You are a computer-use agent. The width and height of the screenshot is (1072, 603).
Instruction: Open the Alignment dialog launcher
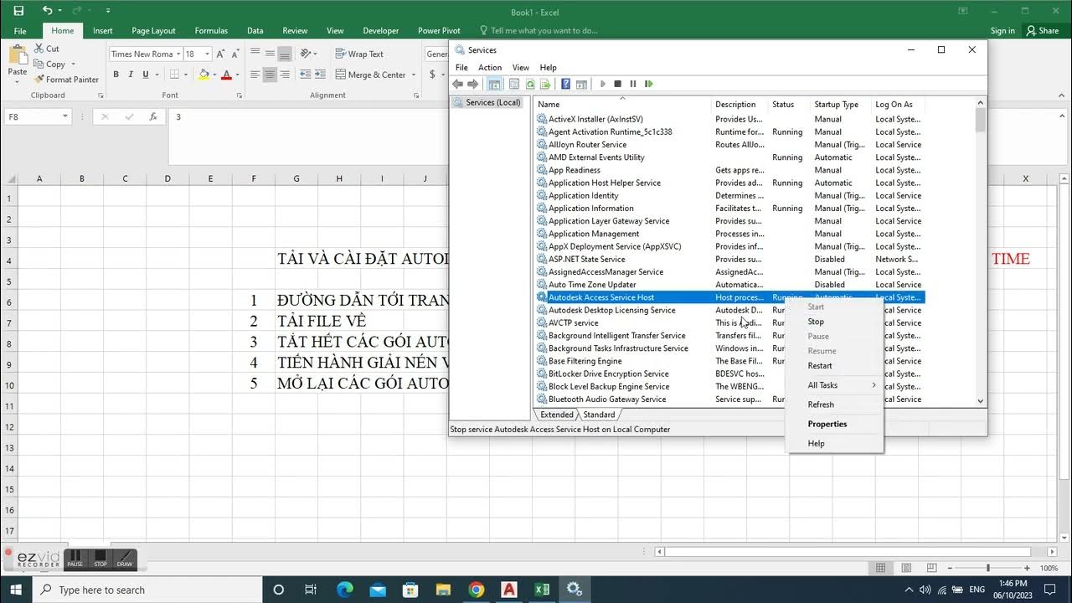[x=415, y=95]
